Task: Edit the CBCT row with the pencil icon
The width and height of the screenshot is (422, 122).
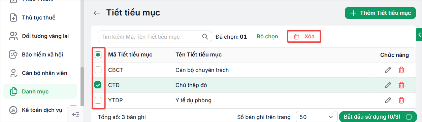Action: (x=388, y=70)
